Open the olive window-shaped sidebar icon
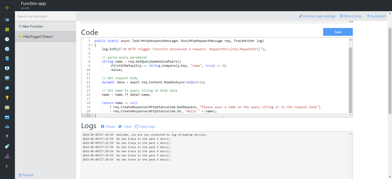This screenshot has width=392, height=179. point(7,107)
